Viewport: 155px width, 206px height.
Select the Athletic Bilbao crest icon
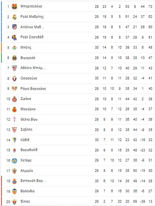(14, 68)
